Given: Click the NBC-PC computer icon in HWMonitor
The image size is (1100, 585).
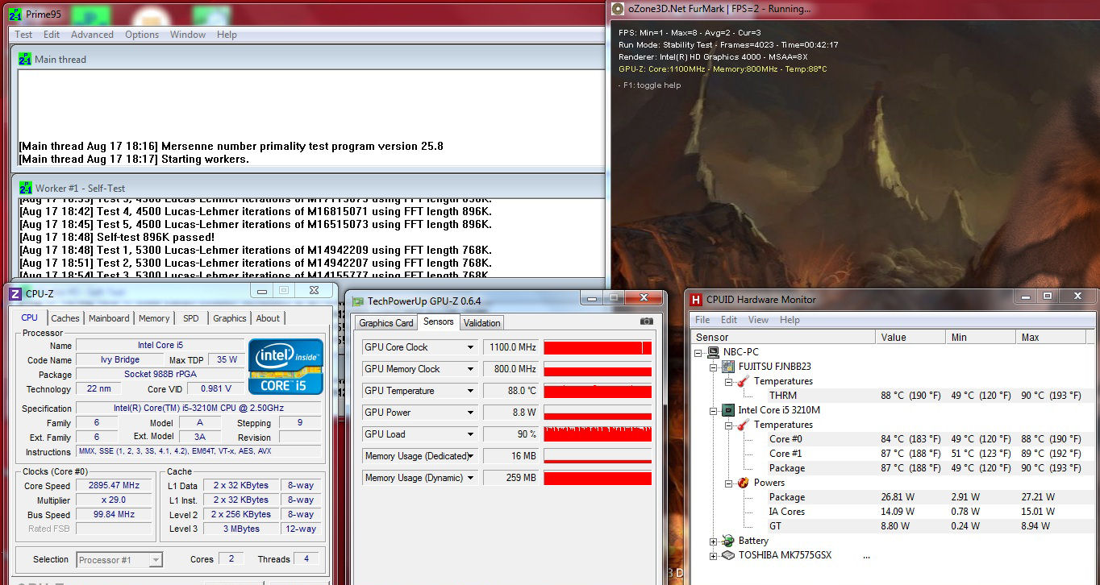Looking at the screenshot, I should (714, 352).
